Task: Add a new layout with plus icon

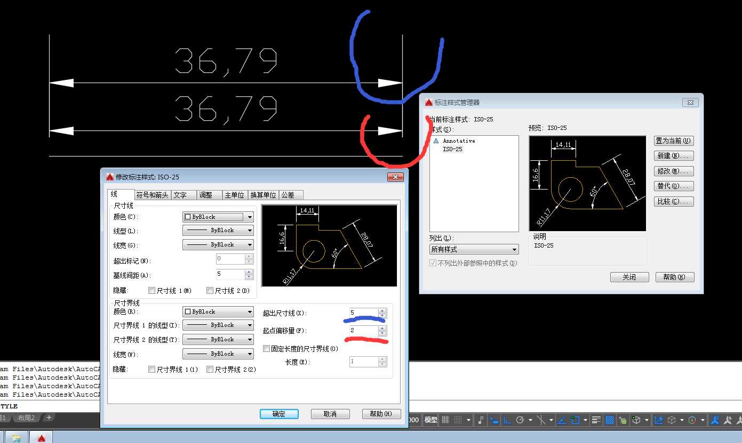Action: pos(49,417)
